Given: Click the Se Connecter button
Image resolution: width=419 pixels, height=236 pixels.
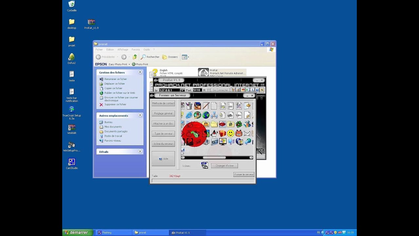Looking at the screenshot, I should pyautogui.click(x=220, y=90).
